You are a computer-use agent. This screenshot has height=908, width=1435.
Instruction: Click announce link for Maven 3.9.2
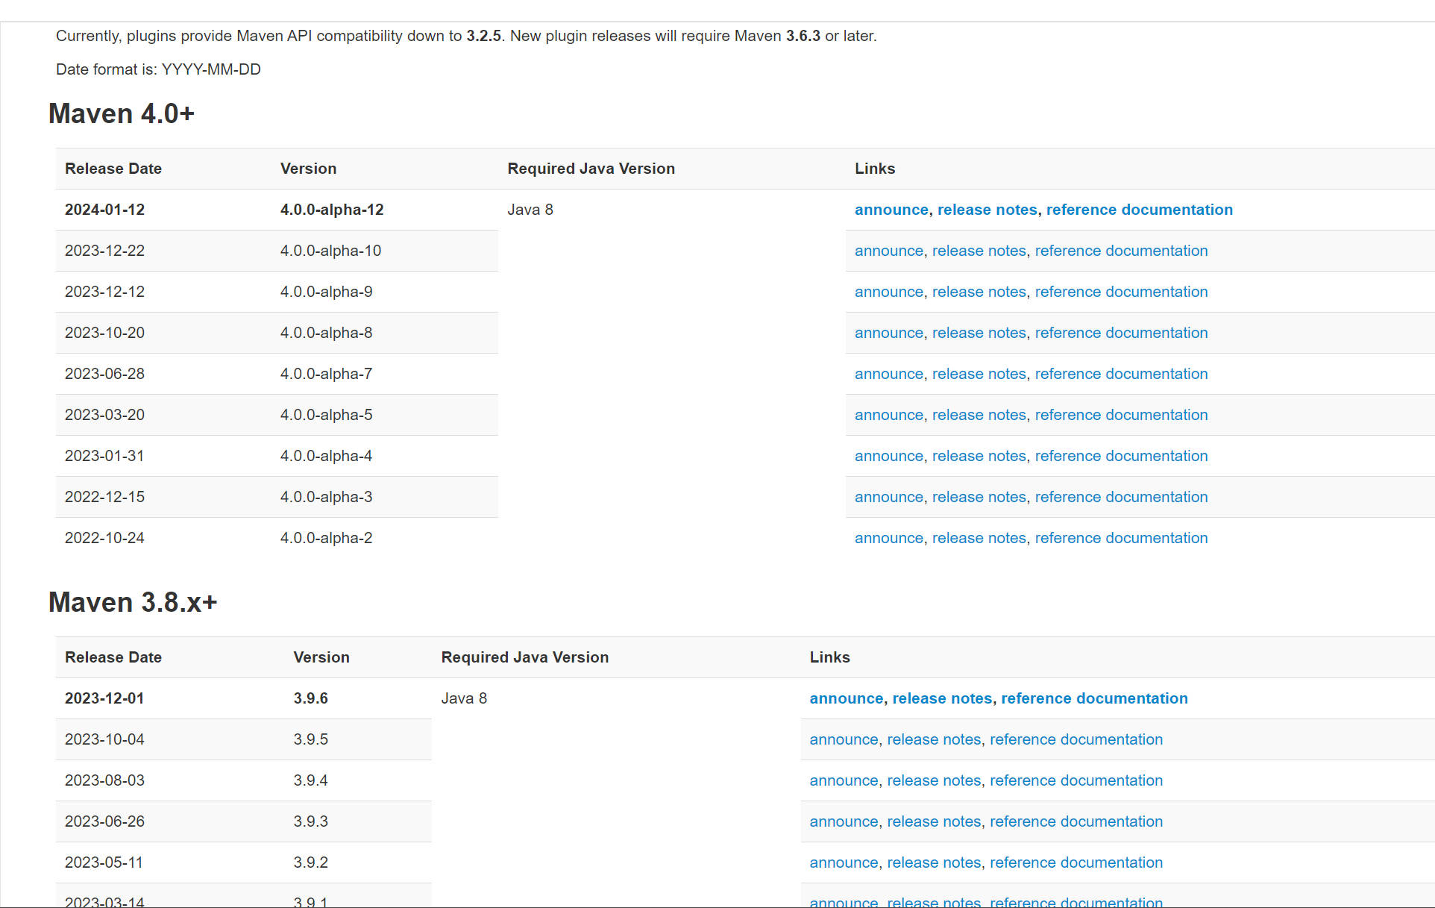(844, 862)
